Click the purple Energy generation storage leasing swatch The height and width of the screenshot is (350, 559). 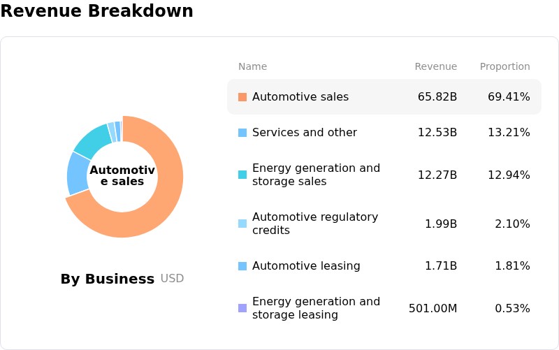[x=242, y=308]
